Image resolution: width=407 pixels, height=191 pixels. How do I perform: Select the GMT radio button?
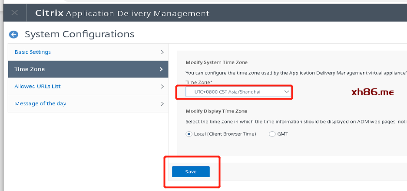click(x=272, y=134)
